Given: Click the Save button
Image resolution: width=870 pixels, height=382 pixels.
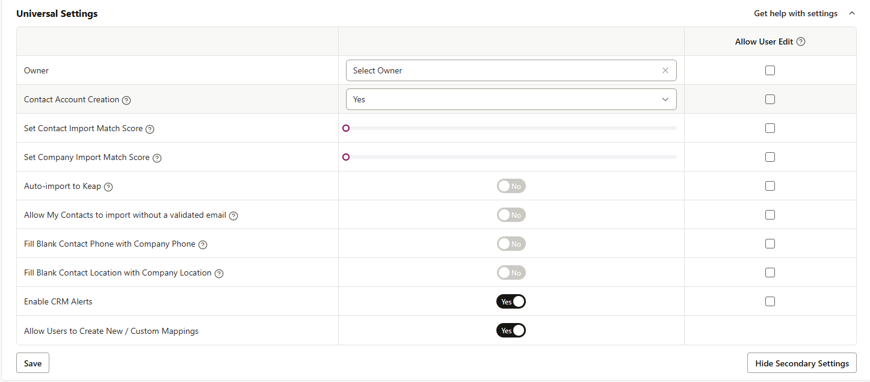Looking at the screenshot, I should tap(32, 363).
